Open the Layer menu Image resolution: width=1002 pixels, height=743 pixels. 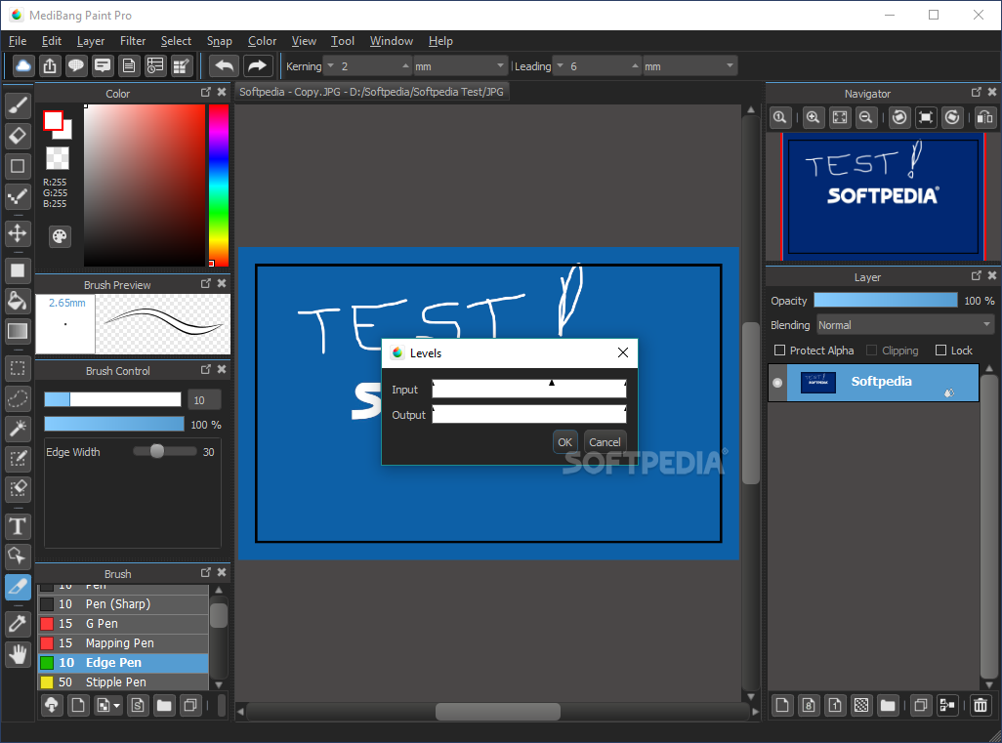click(91, 41)
